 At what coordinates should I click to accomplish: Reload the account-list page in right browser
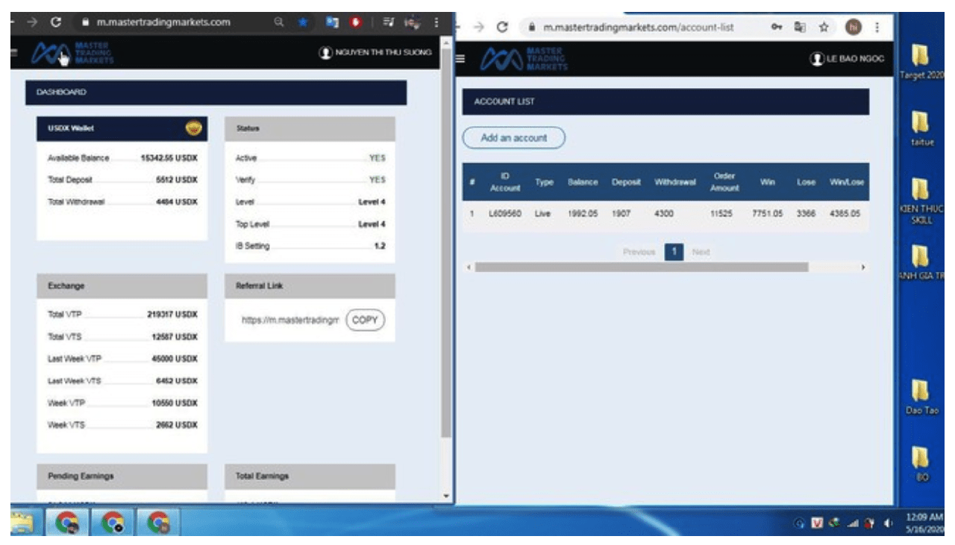502,27
